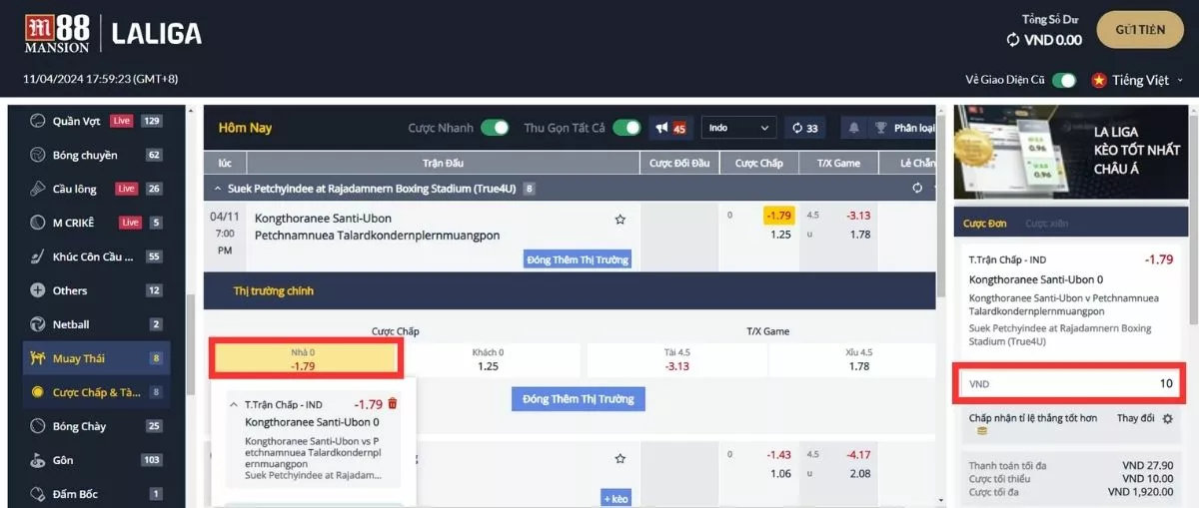Favorite the second match star icon

coord(619,458)
